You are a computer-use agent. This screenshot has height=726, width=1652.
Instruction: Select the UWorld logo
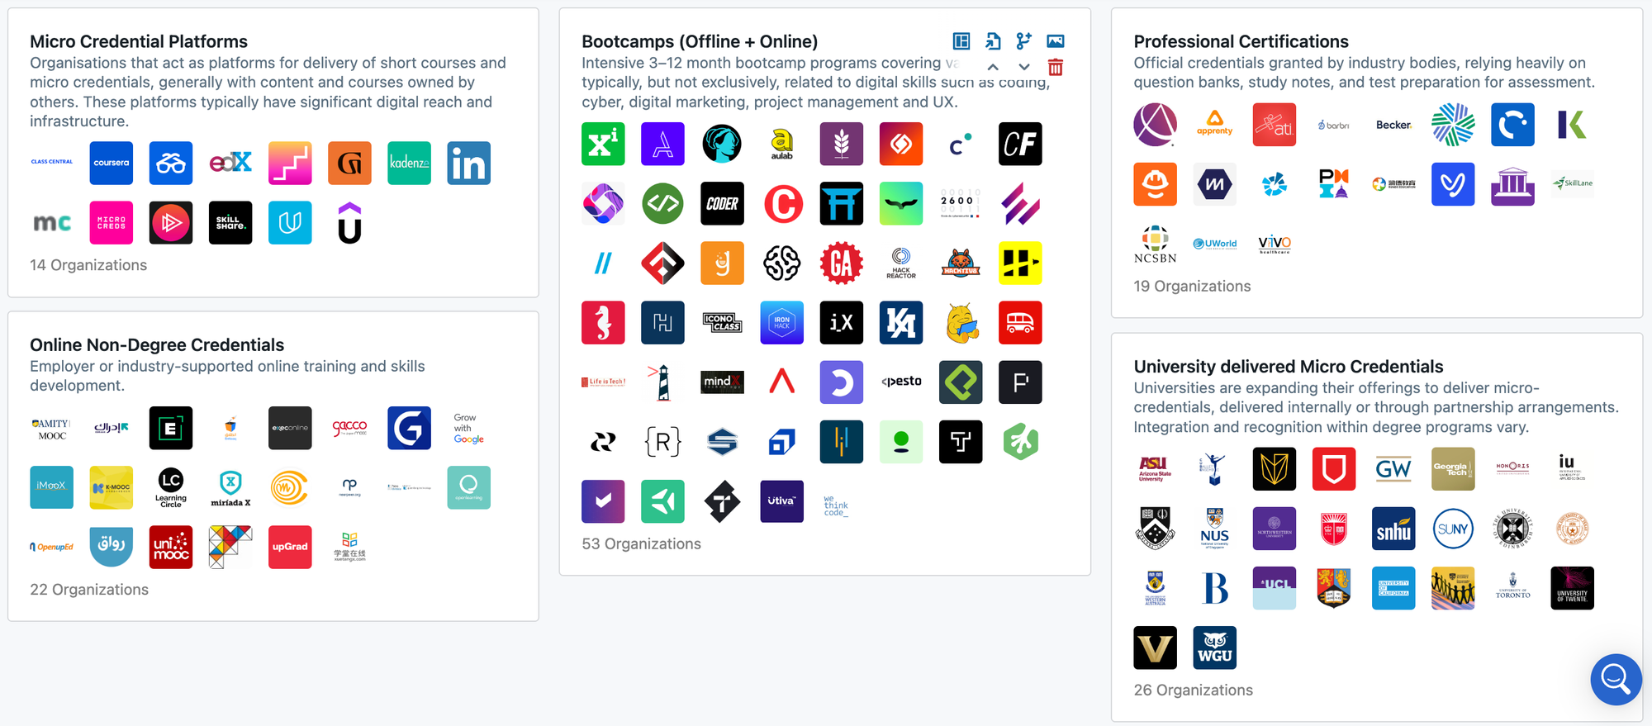[x=1214, y=244]
